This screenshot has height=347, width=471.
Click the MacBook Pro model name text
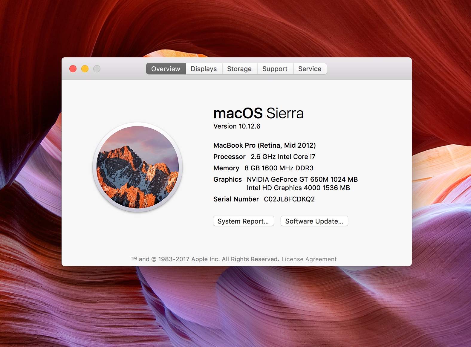264,145
